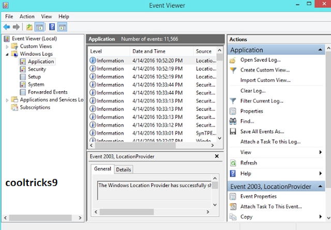Click the Find binoculars icon
The image size is (331, 230).
233,121
